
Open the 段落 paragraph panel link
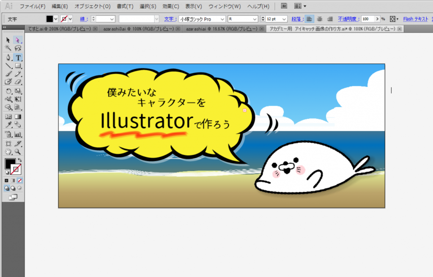pos(297,19)
